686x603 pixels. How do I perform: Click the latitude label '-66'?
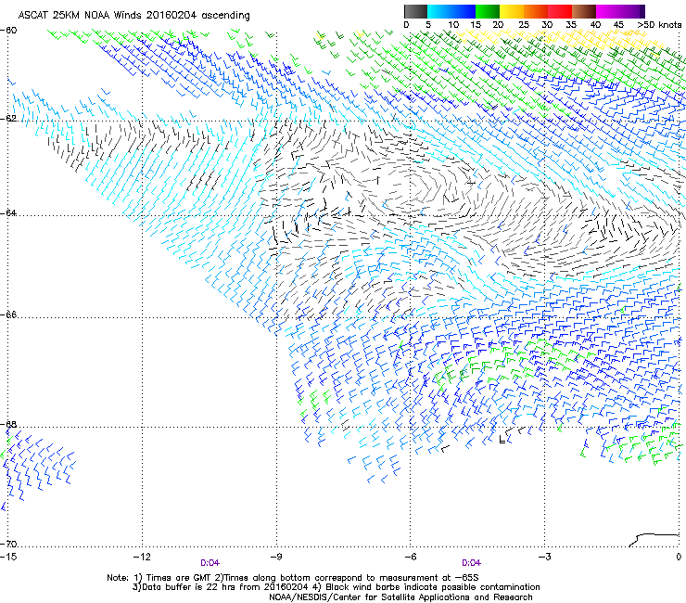pyautogui.click(x=8, y=314)
